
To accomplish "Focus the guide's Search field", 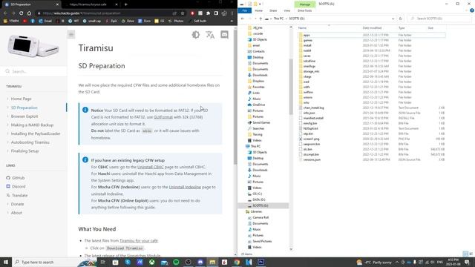I will (33, 71).
